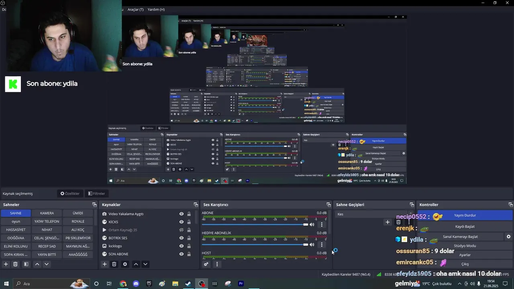
Task: Open Google Chrome from the taskbar
Action: [123, 284]
